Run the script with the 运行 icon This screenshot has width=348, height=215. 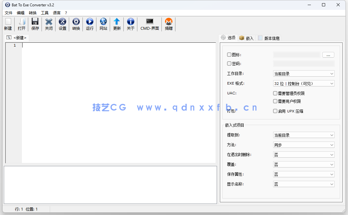point(89,24)
